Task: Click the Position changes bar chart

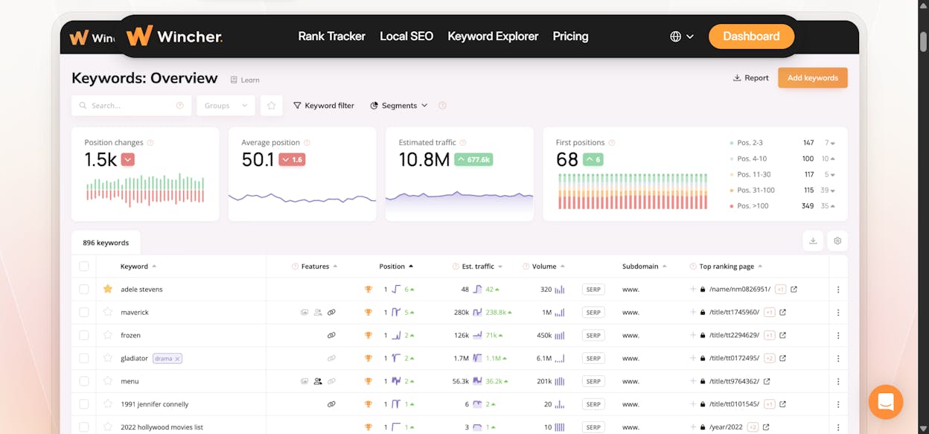Action: click(145, 191)
